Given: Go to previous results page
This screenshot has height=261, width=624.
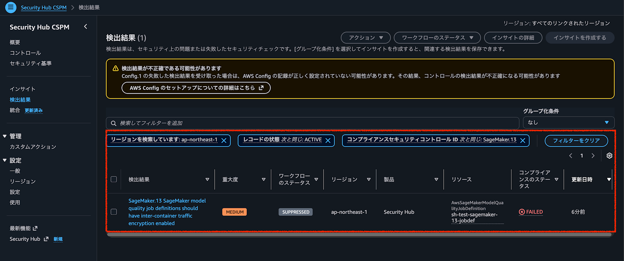Looking at the screenshot, I should tap(570, 155).
